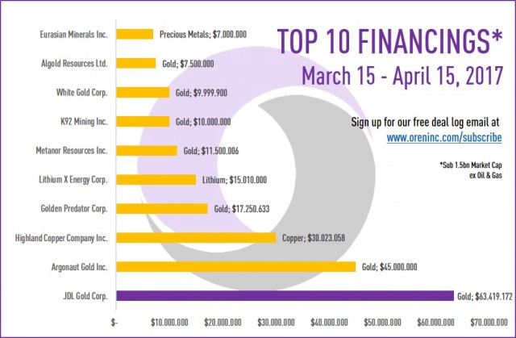
Task: Open the www.oreninc.com/subscribe link
Action: tap(444, 138)
